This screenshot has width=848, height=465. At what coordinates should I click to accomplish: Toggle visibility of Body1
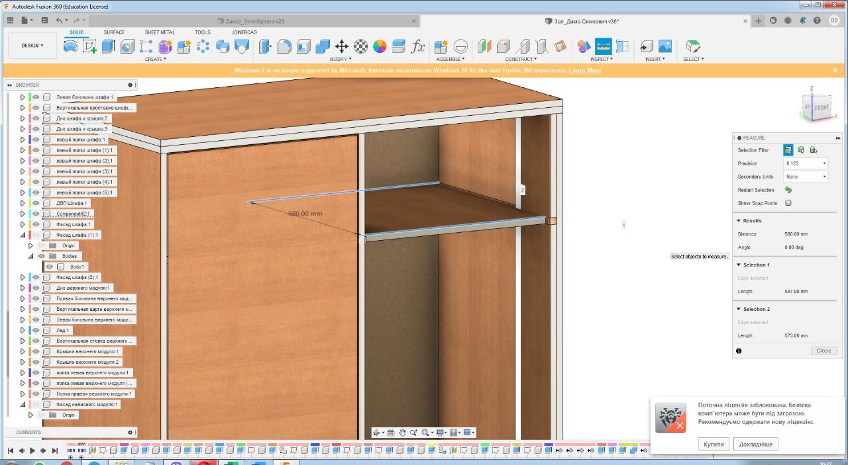pos(50,267)
